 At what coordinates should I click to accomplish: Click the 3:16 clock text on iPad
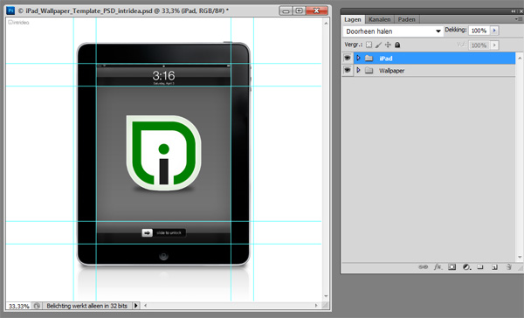(x=164, y=75)
